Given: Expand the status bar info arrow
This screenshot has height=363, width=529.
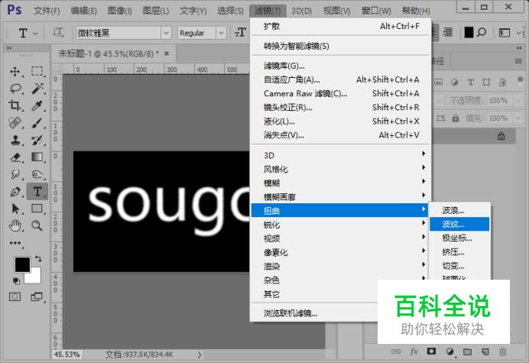Looking at the screenshot, I should [x=200, y=355].
